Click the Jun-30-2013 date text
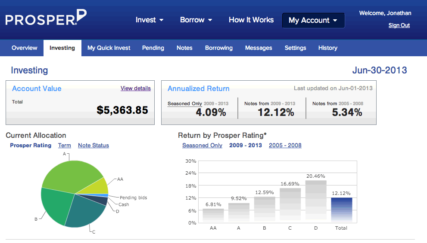Image resolution: width=427 pixels, height=243 pixels. point(380,70)
